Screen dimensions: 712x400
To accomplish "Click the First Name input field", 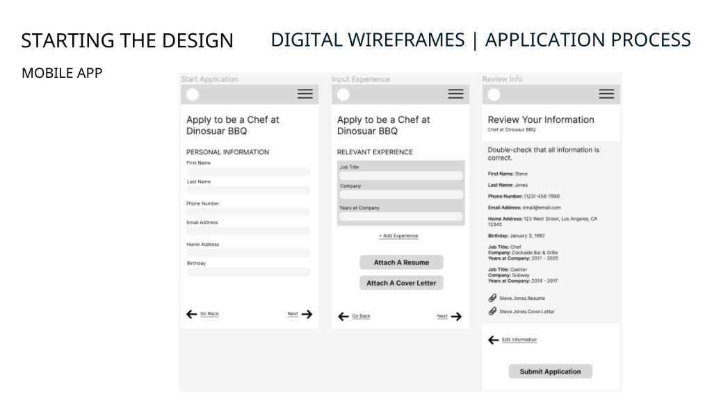I will (x=248, y=172).
